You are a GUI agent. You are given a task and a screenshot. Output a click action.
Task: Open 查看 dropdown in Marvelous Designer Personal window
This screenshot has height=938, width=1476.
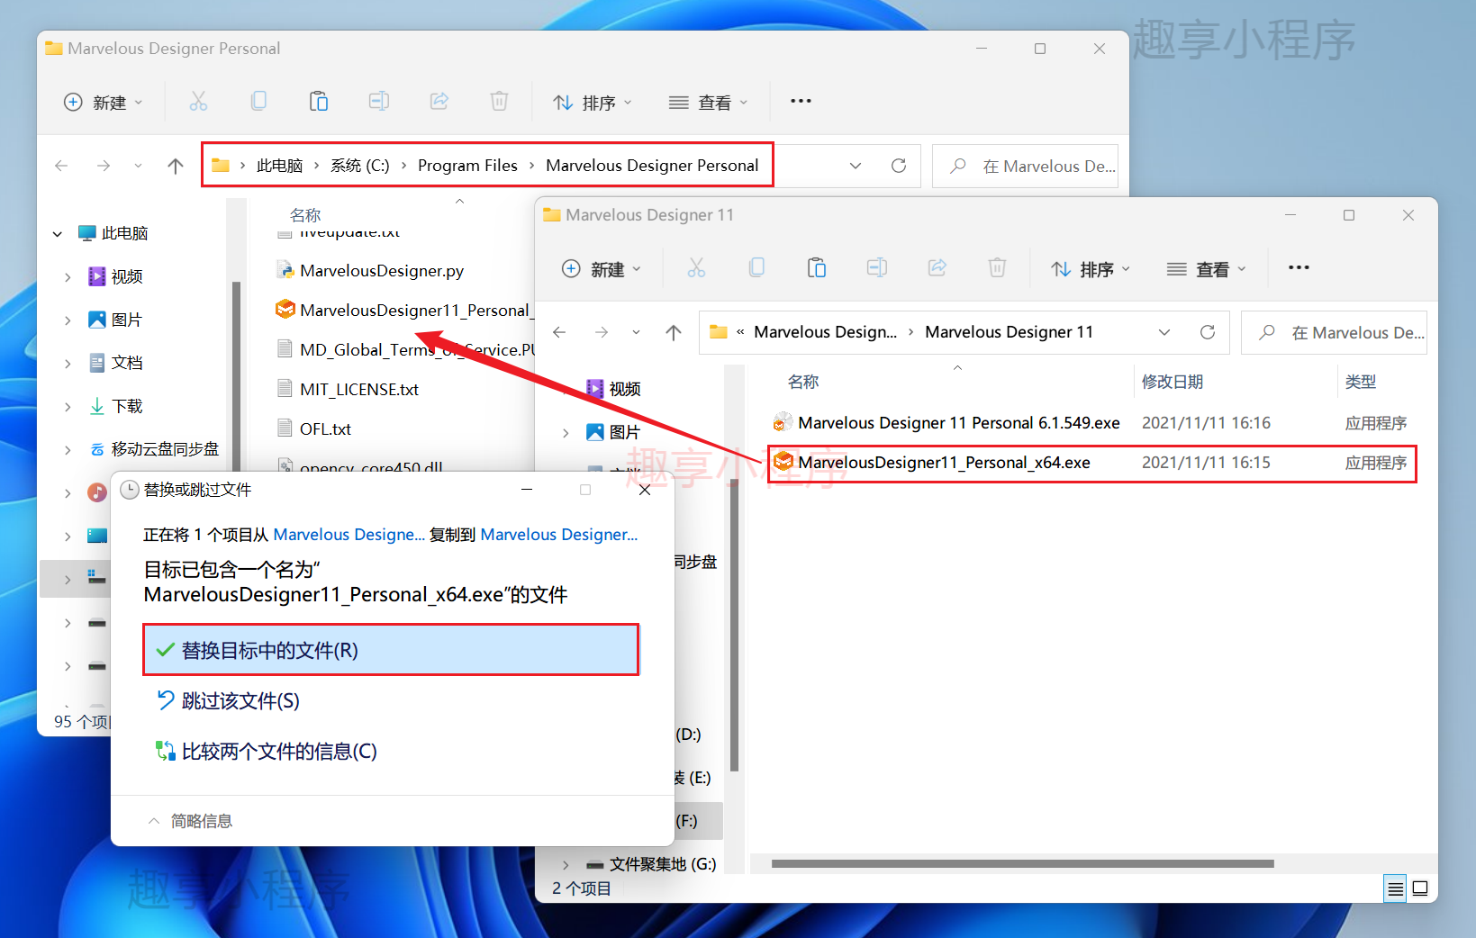[x=709, y=103]
